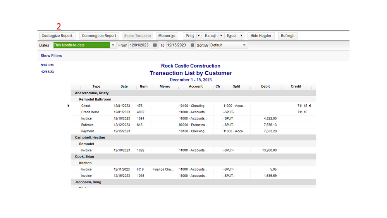Viewport: 387px width, 218px height.
Task: Open the To date calendar picker
Action: (192, 45)
